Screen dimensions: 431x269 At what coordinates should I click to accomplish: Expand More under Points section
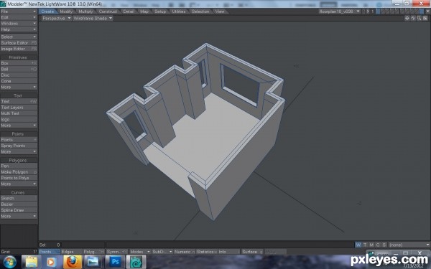[19, 151]
